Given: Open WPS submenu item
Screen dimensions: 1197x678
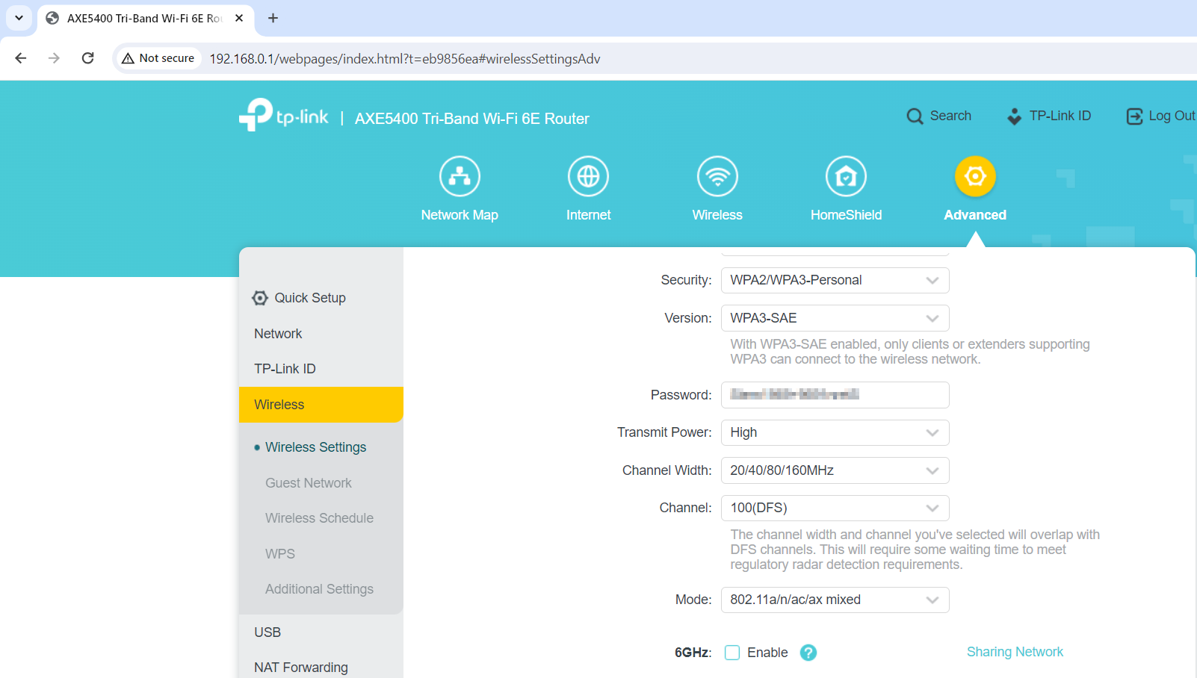Looking at the screenshot, I should pyautogui.click(x=280, y=554).
